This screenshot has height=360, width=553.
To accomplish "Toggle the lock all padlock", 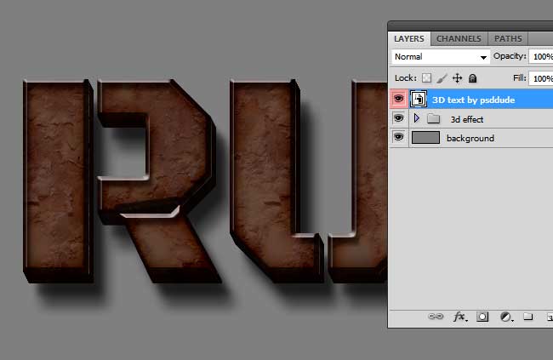I will tap(472, 78).
